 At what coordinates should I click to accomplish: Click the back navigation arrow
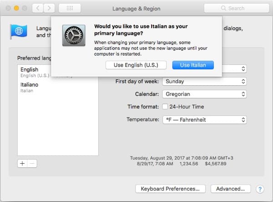(x=37, y=8)
